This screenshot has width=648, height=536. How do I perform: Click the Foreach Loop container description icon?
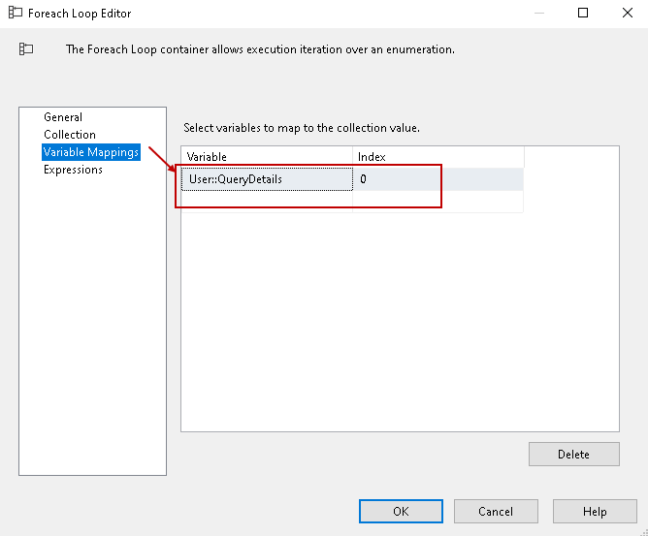click(26, 48)
